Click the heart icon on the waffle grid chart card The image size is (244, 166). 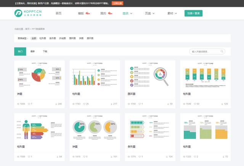(x=195, y=157)
